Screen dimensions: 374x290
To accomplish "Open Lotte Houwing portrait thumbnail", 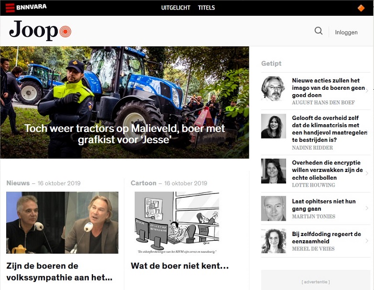I will [273, 171].
